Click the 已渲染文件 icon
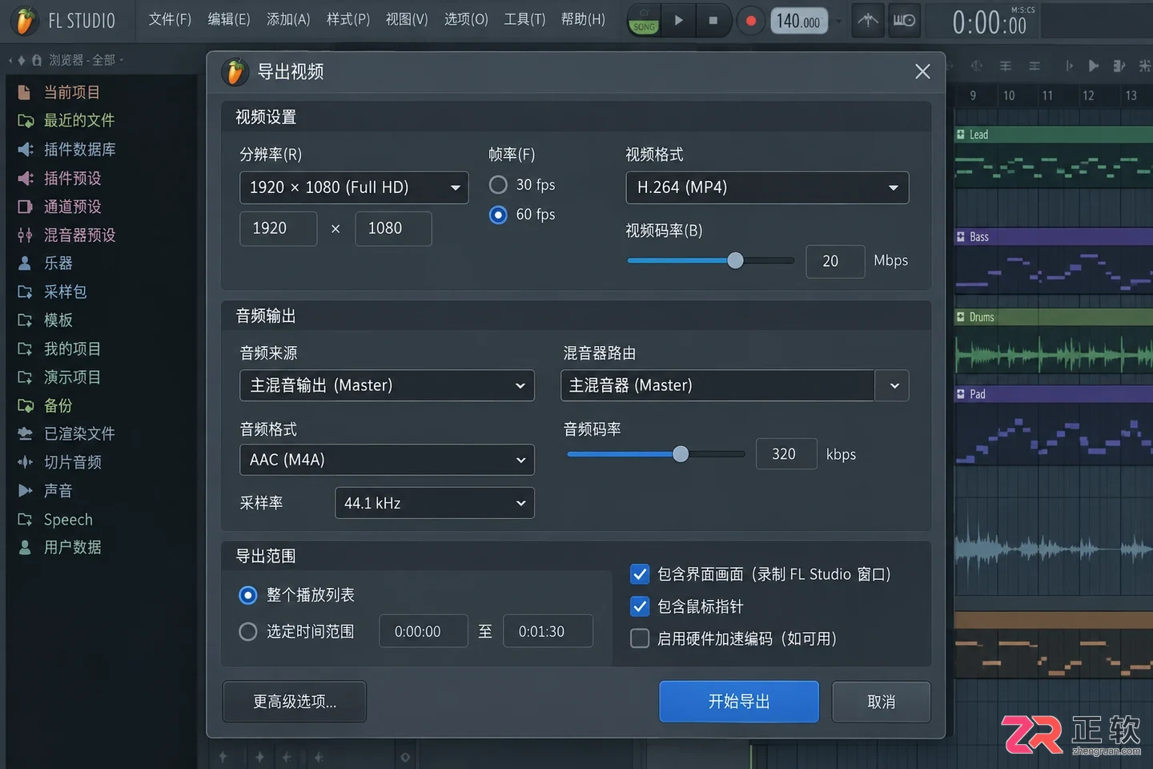Image resolution: width=1153 pixels, height=769 pixels. 26,434
